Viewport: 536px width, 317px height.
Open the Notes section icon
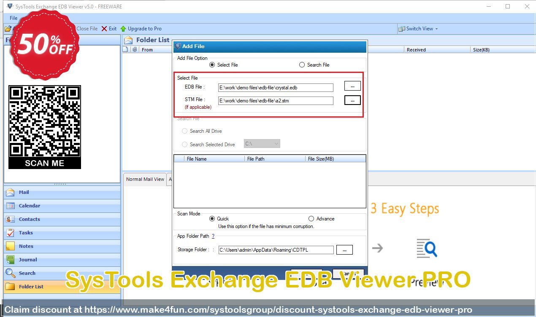(11, 246)
